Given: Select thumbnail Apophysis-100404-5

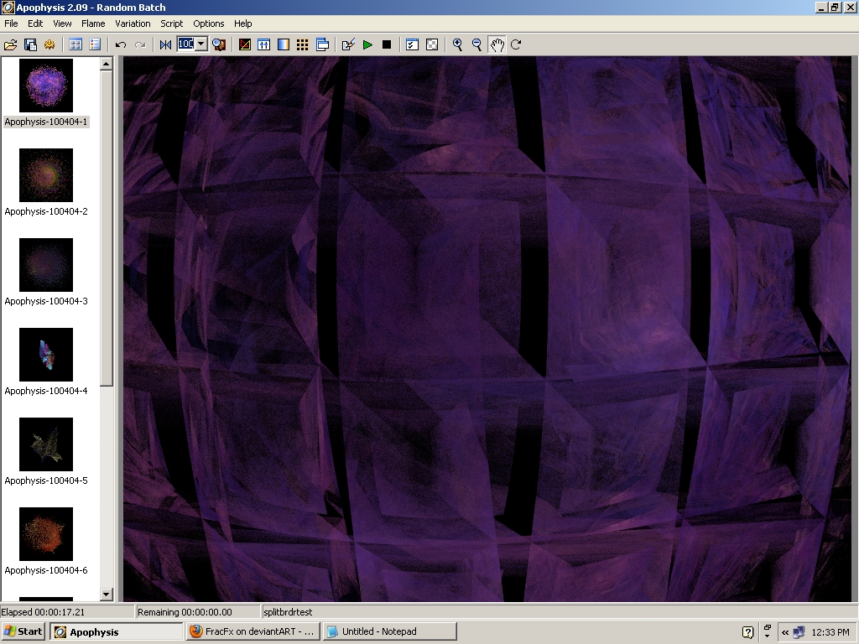Looking at the screenshot, I should tap(46, 444).
